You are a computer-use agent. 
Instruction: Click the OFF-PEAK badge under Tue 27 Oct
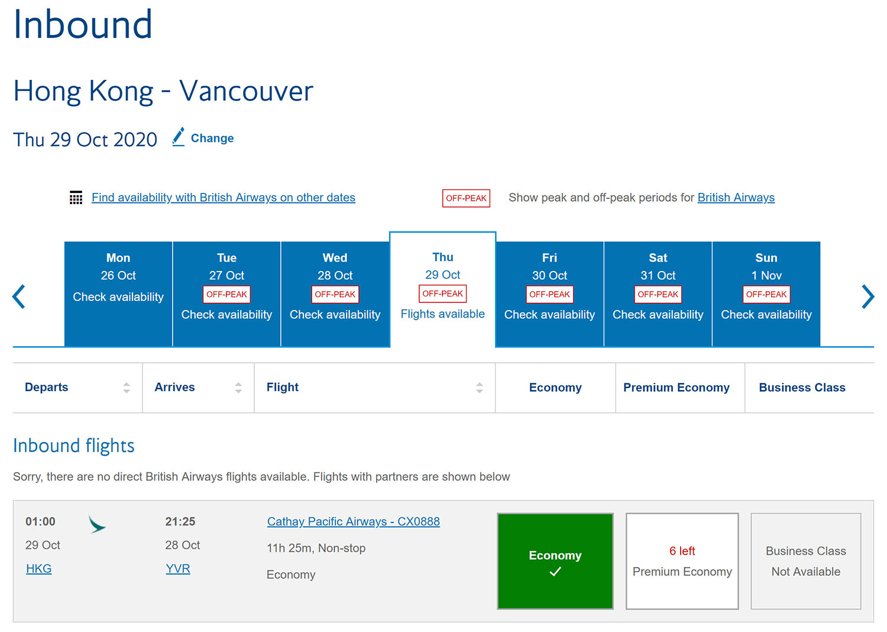226,294
